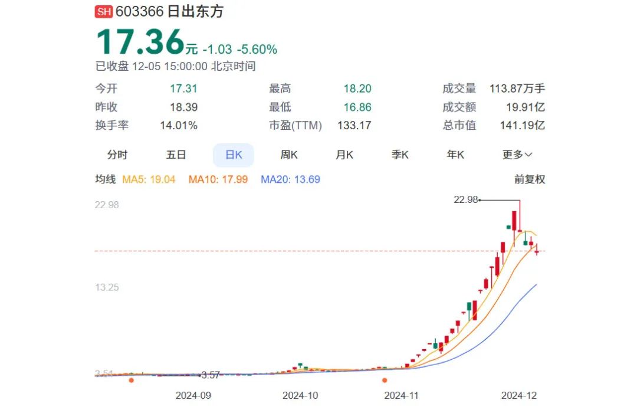The width and height of the screenshot is (637, 407).
Task: Click the orange event dot before 2024-09
Action: (131, 380)
